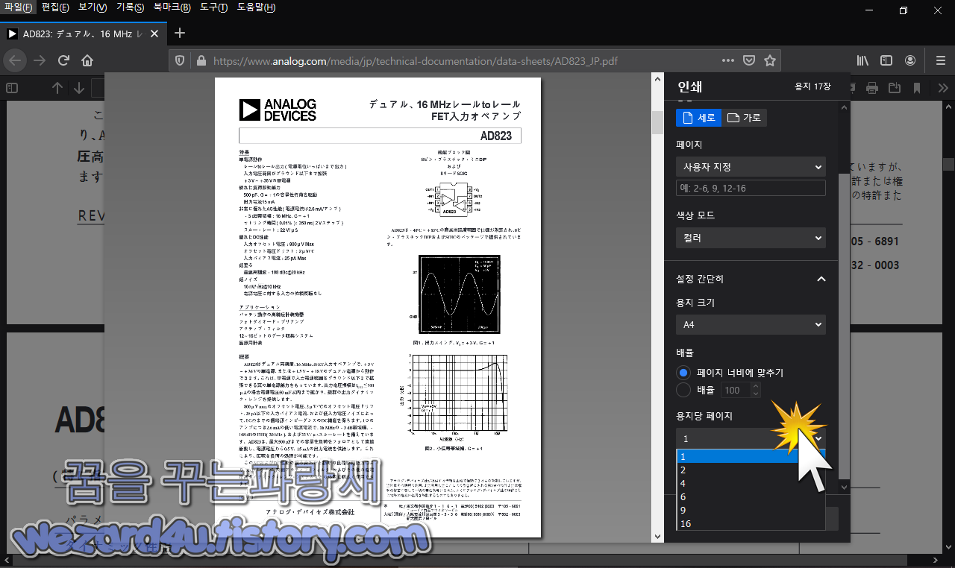Choose 가로 landscape orientation
955x568 pixels.
[744, 118]
